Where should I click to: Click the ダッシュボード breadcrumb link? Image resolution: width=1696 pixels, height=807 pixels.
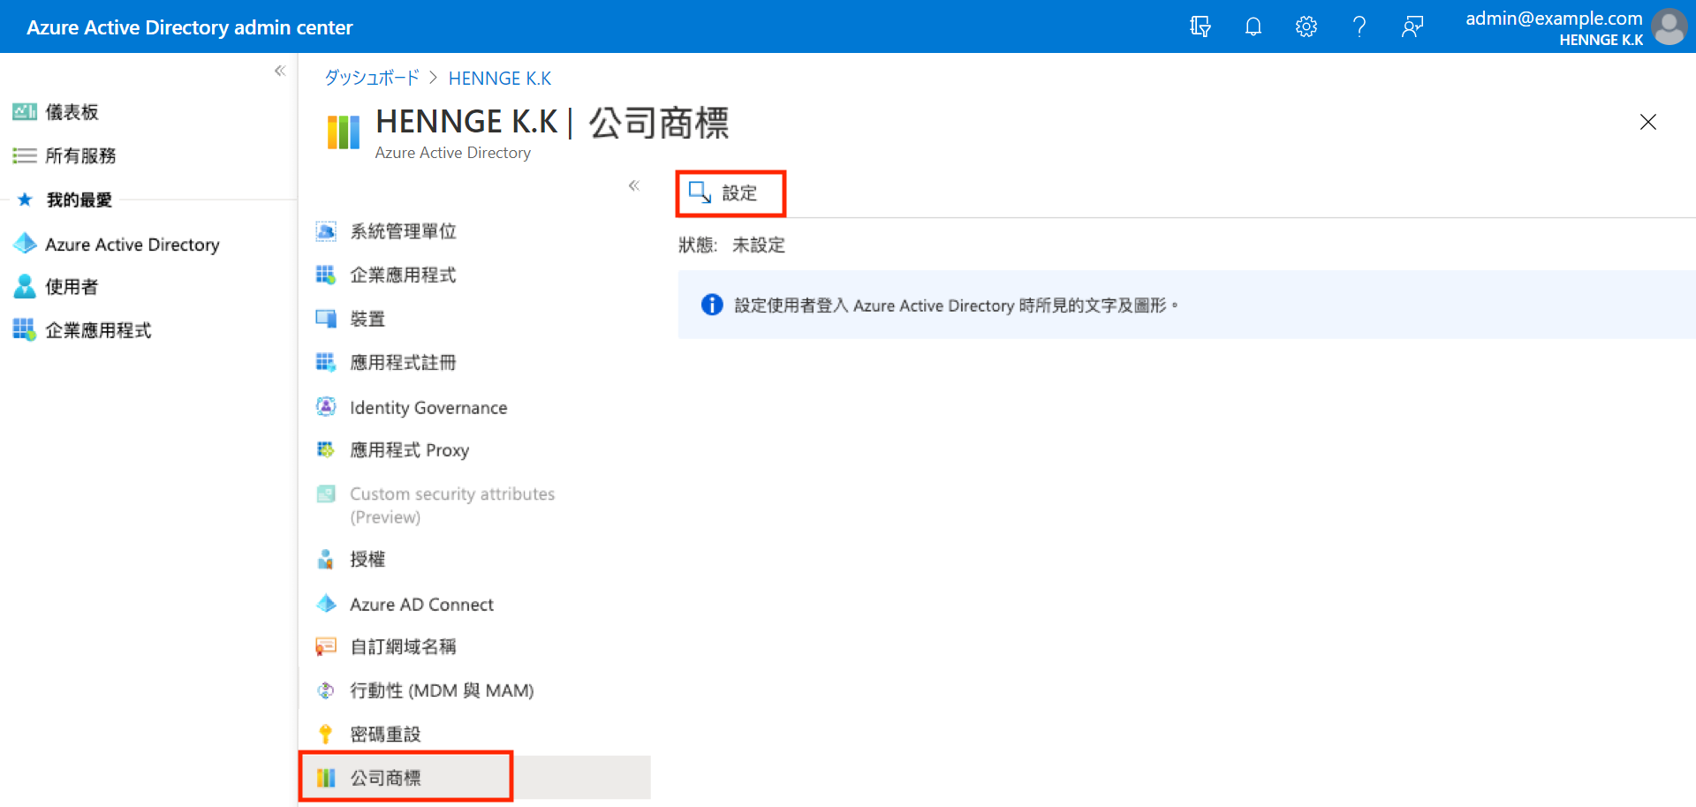pyautogui.click(x=372, y=78)
